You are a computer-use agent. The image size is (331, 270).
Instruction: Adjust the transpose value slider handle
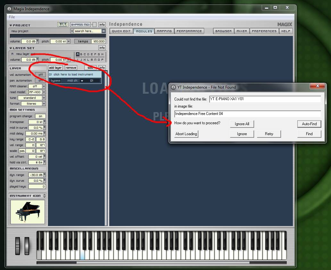45,122
